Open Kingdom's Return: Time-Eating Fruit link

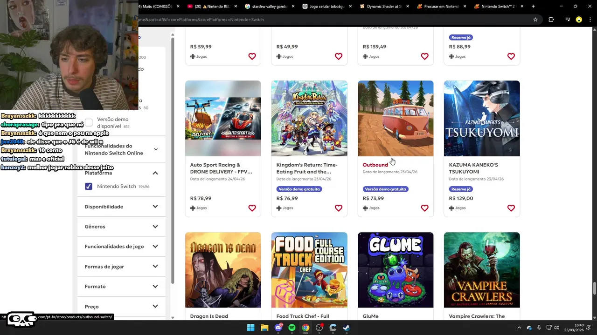(x=307, y=168)
